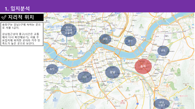This screenshot has width=195, height=109.
Task: Click the 성동 circle marker
Action: tap(105, 39)
